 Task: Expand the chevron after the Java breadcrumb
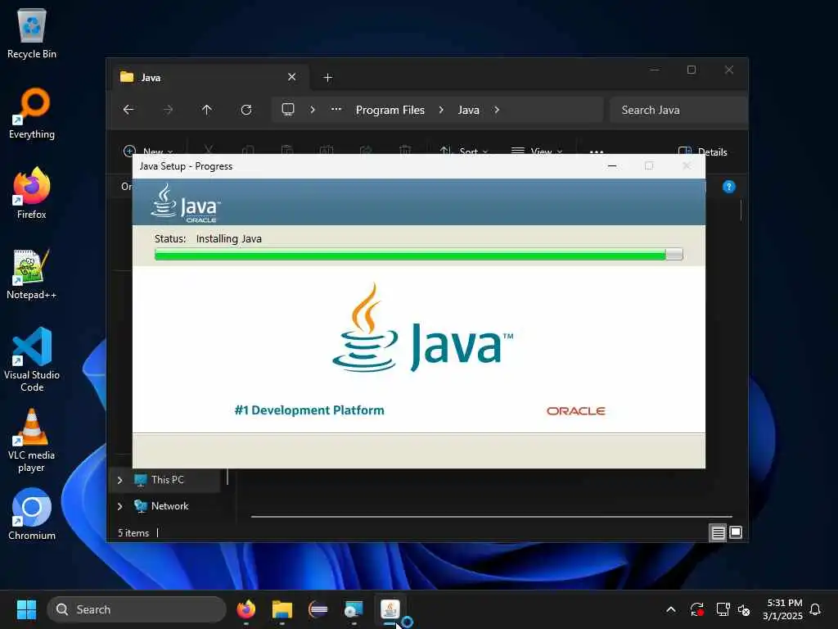coord(497,110)
